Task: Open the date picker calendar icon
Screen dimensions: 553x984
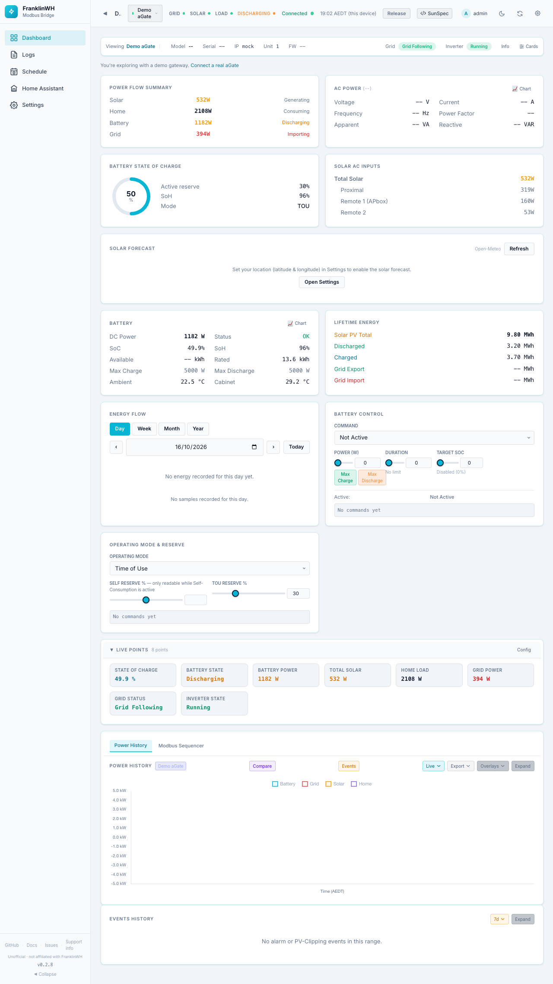Action: pyautogui.click(x=254, y=447)
